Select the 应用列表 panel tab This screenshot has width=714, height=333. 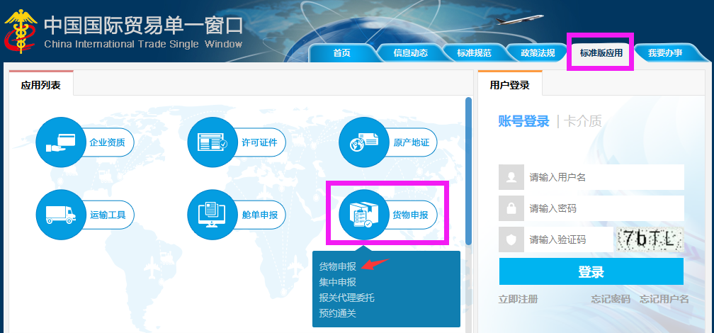click(41, 84)
